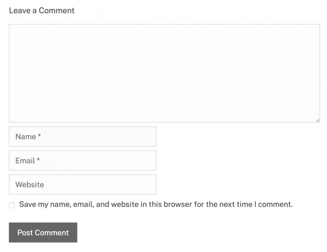
Task: Click the comment box bottom-right corner grip
Action: pyautogui.click(x=318, y=120)
